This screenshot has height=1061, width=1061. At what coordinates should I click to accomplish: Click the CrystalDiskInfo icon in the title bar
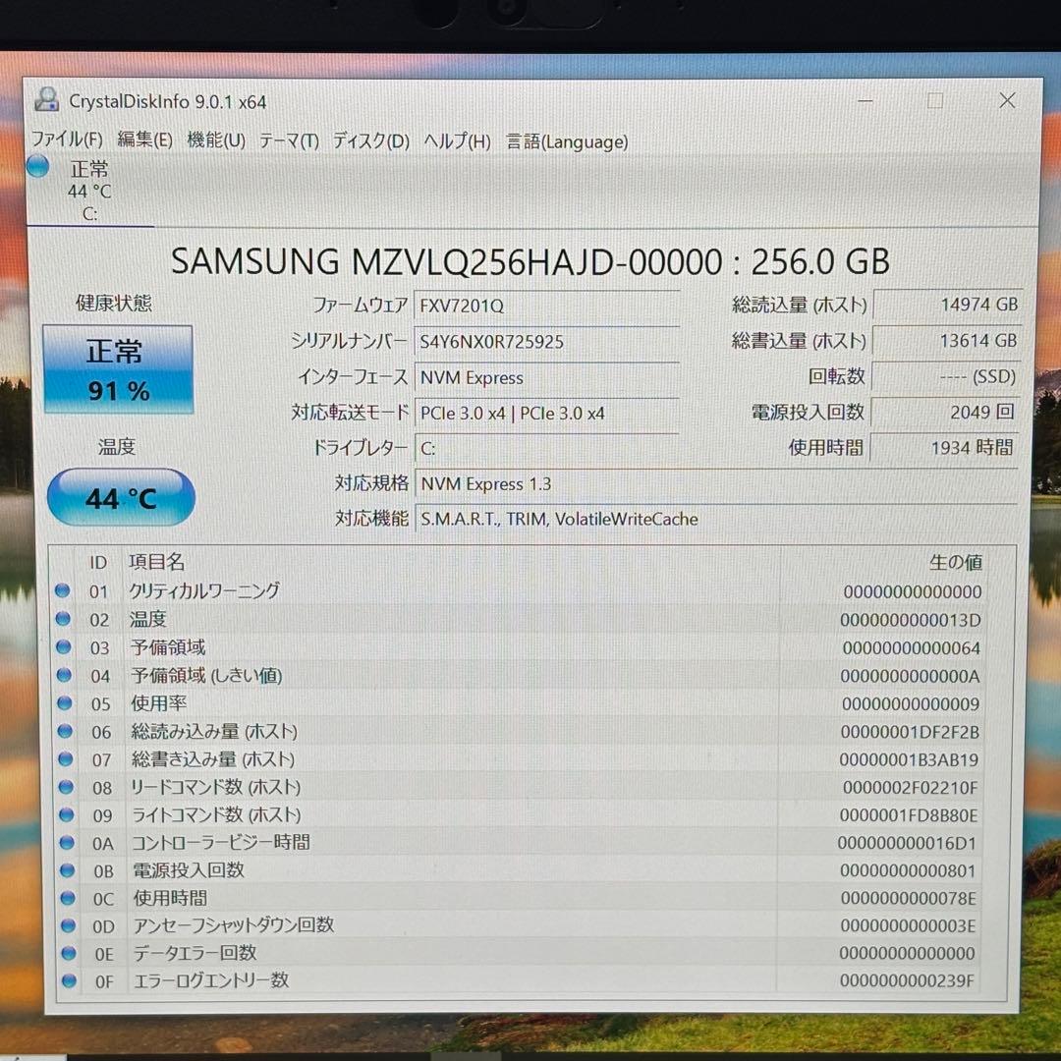[x=47, y=99]
